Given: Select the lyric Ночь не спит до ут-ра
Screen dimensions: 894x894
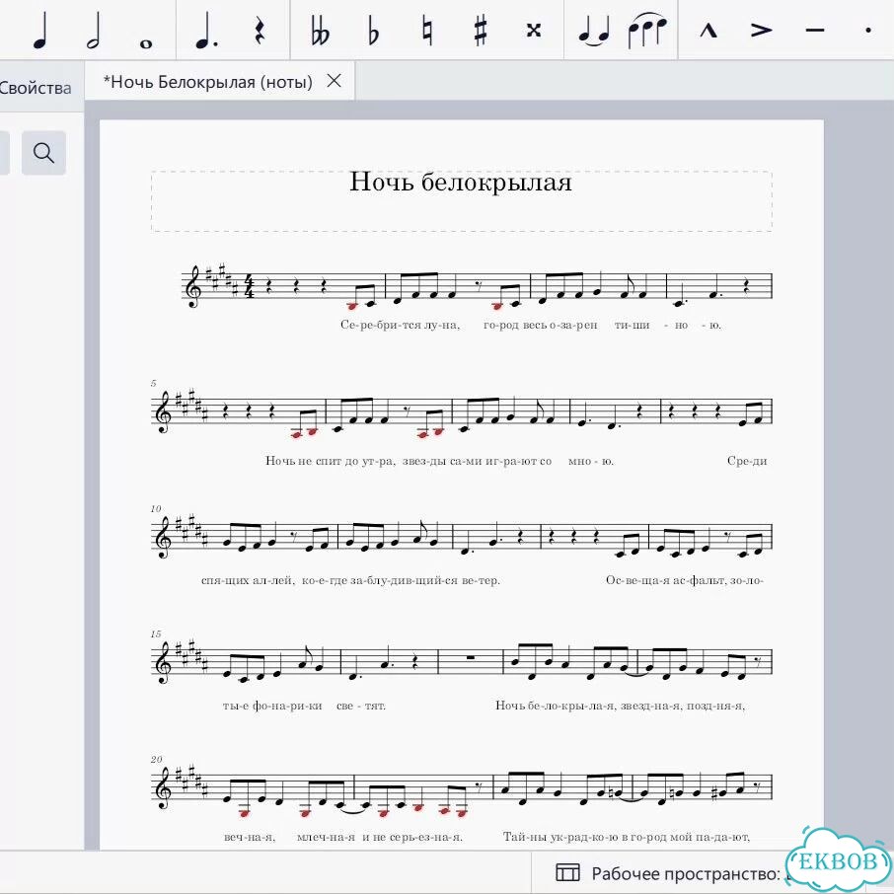Looking at the screenshot, I should (331, 461).
